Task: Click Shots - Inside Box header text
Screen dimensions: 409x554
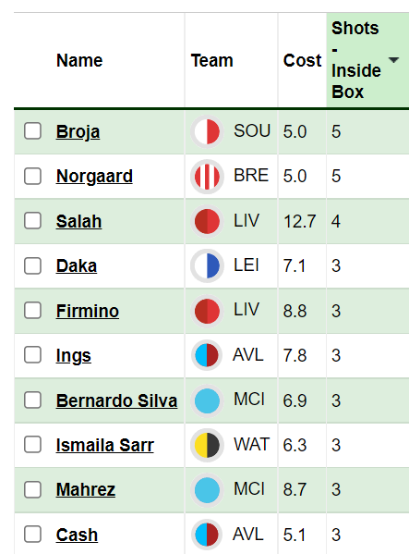Action: pyautogui.click(x=356, y=60)
